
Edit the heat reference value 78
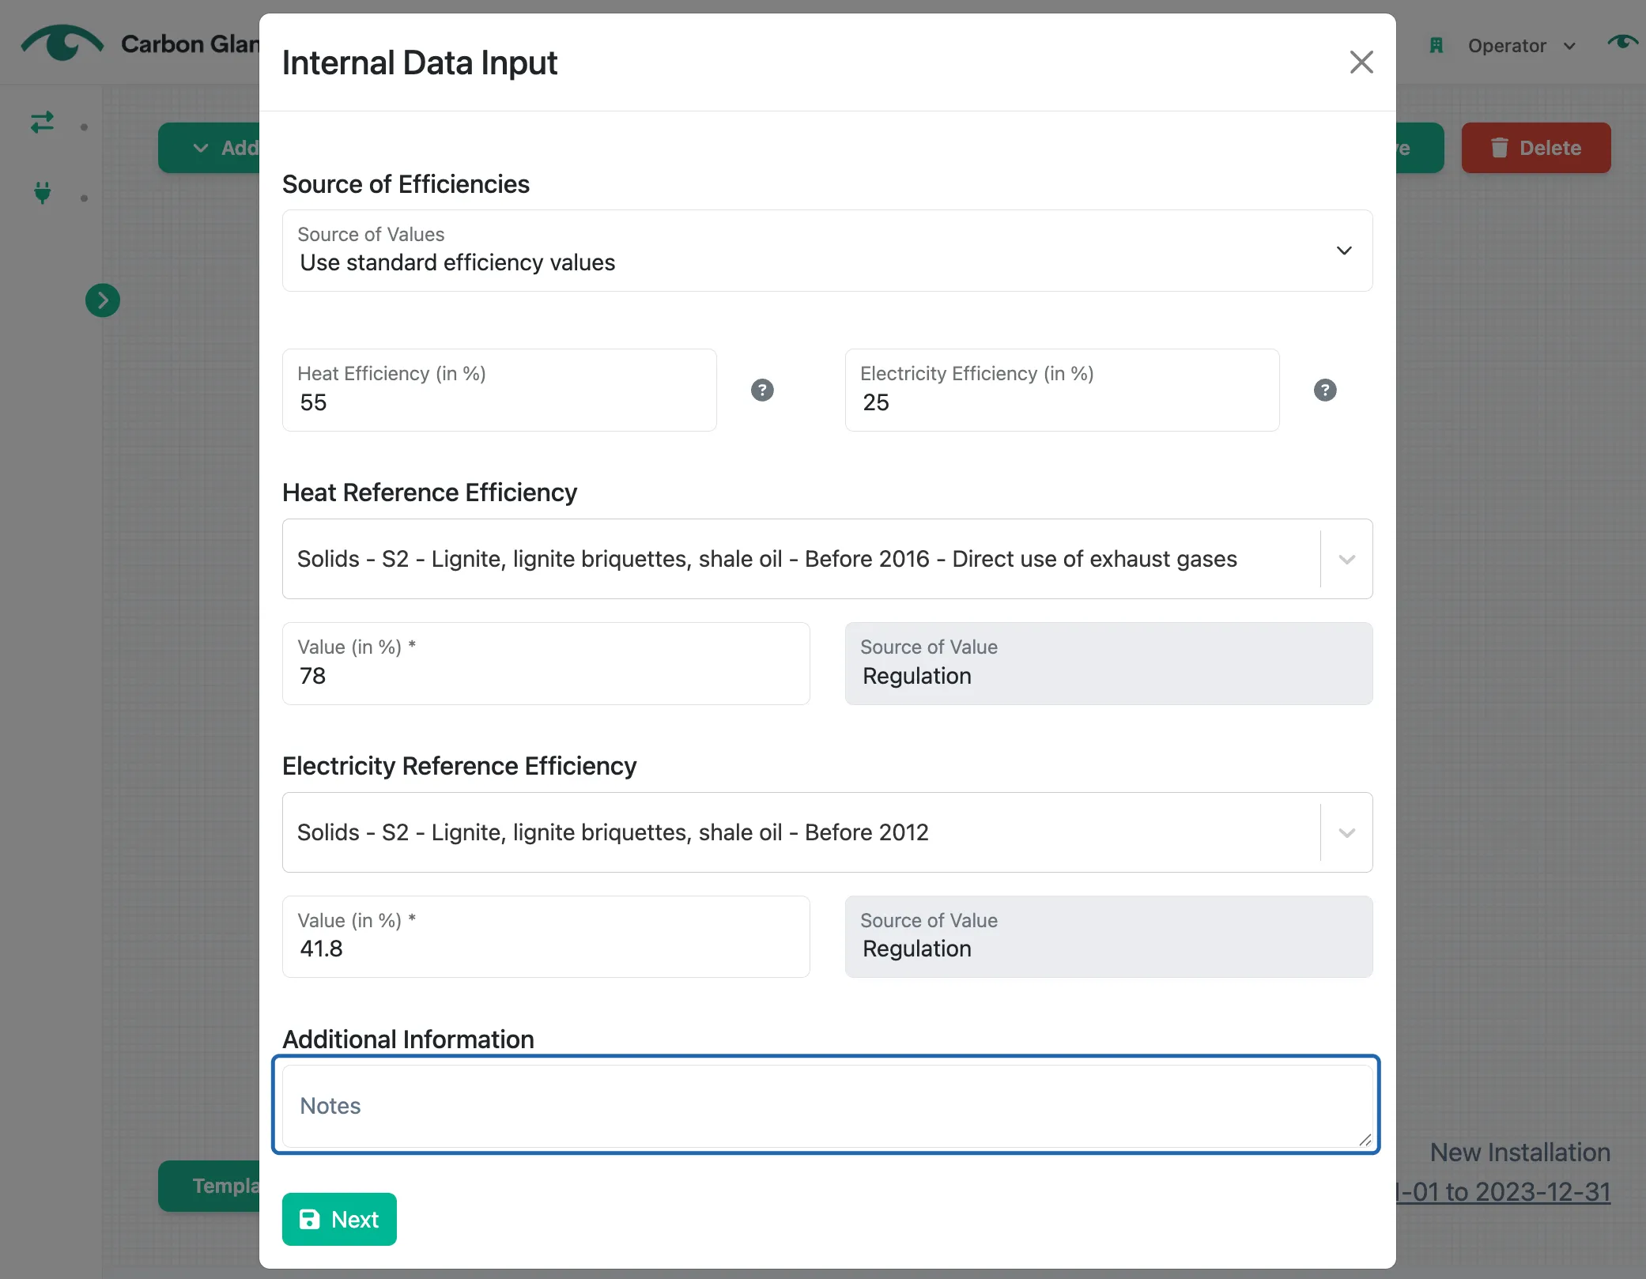pyautogui.click(x=546, y=663)
